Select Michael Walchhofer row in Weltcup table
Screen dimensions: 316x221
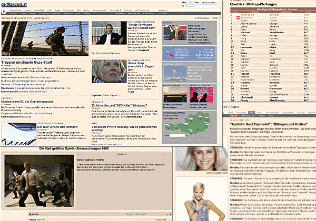pyautogui.click(x=273, y=32)
